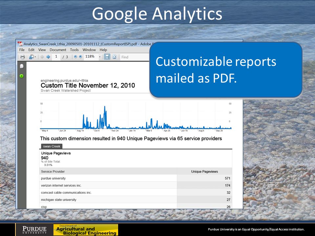Viewport: 315px width, 236px height.
Task: Select the michigan state university row
Action: click(x=136, y=200)
